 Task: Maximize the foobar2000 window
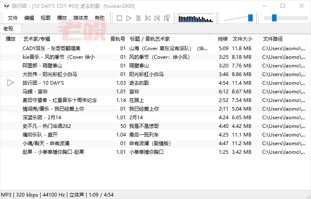(283, 6)
